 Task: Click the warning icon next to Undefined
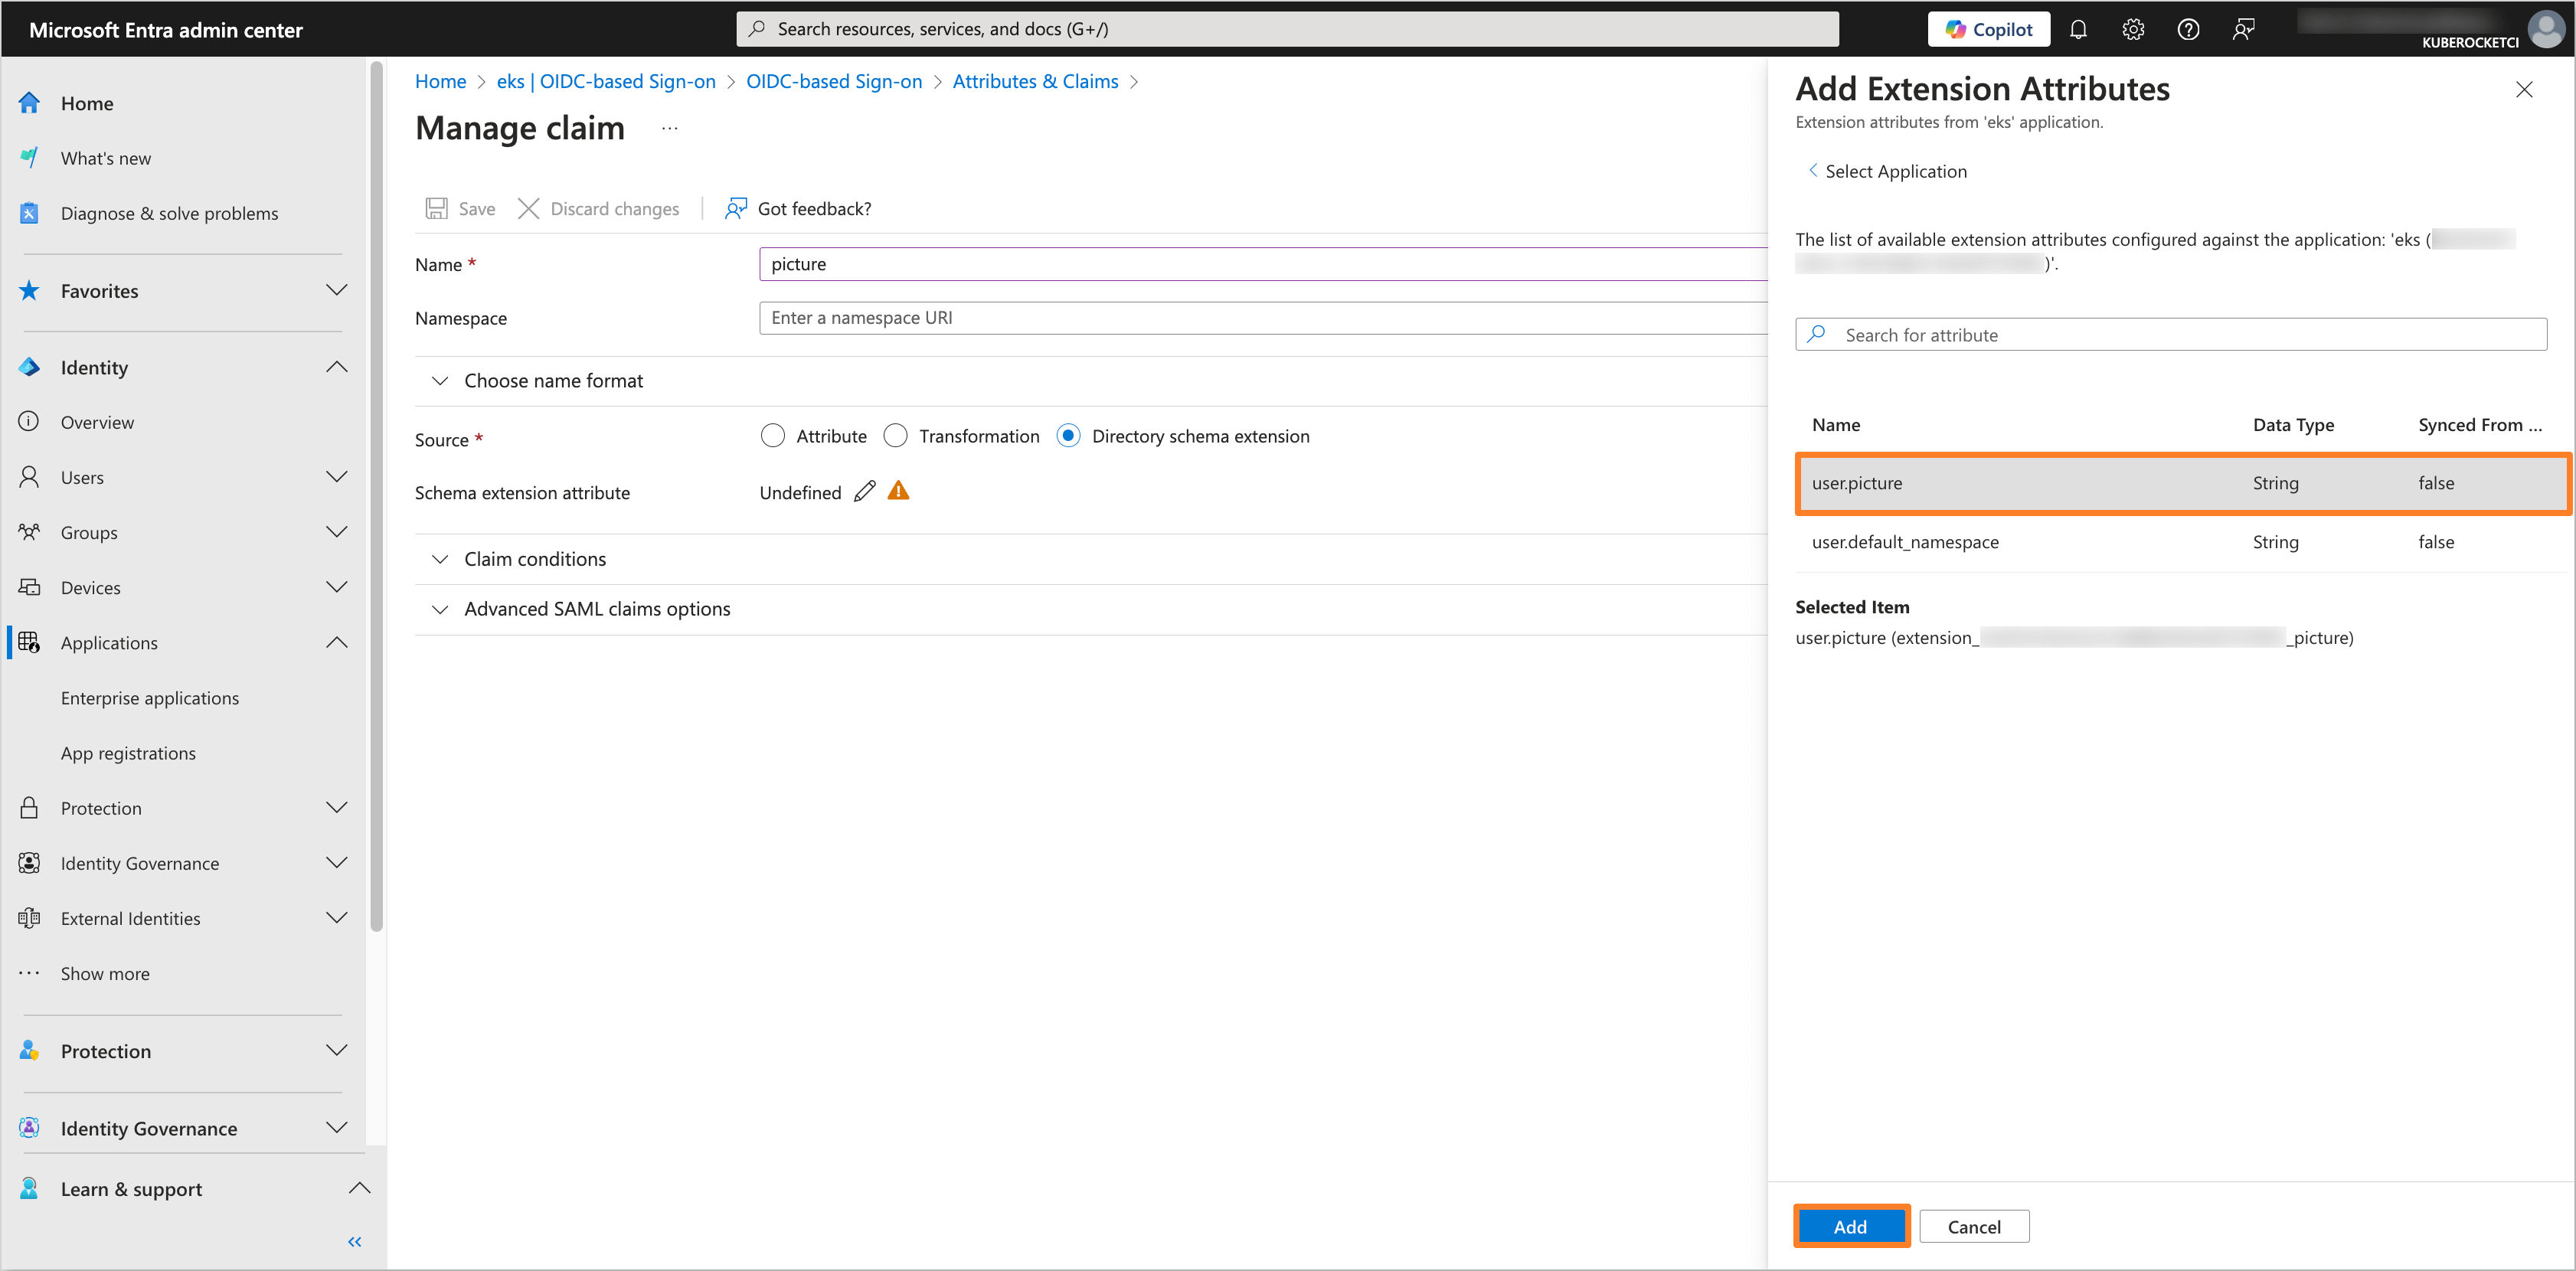point(897,491)
